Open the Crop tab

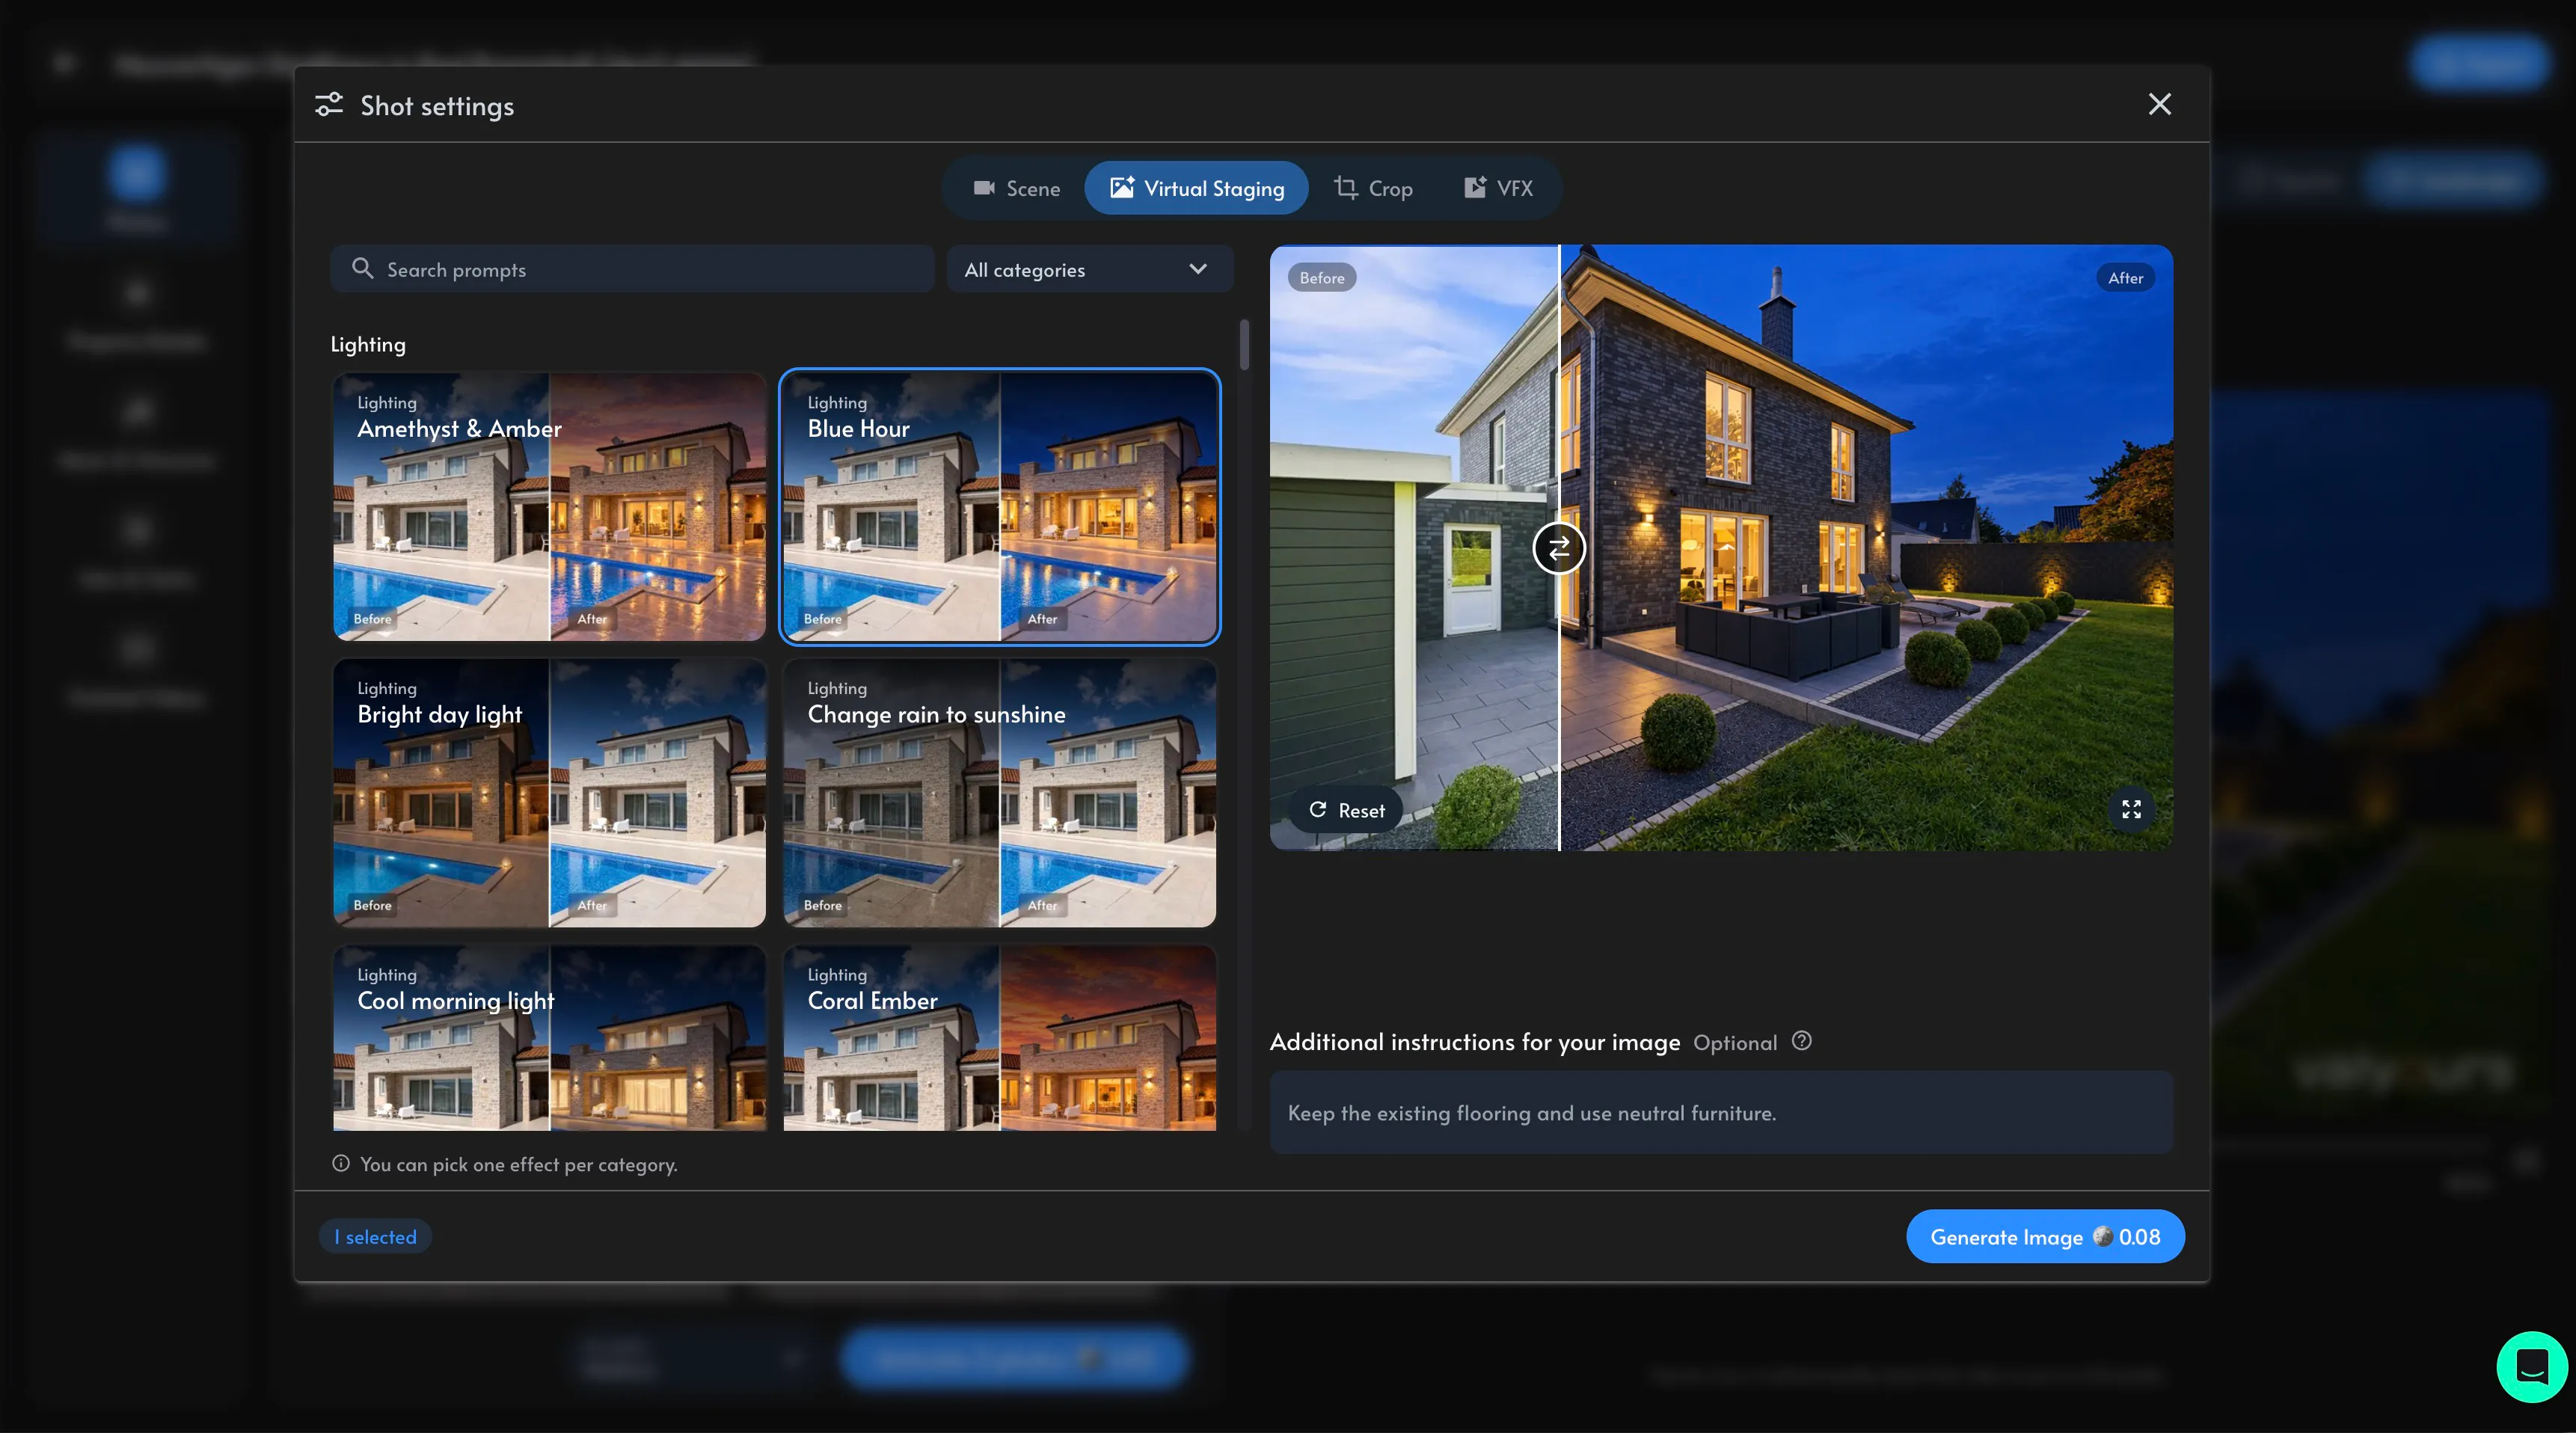(x=1373, y=188)
